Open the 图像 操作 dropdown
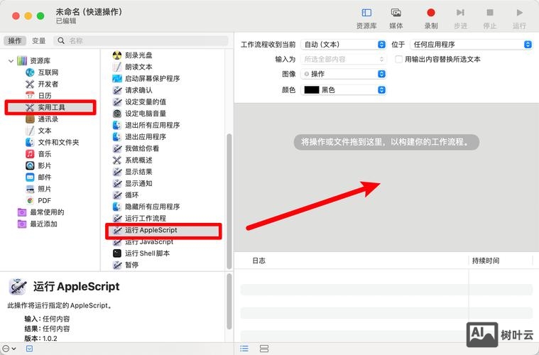 (344, 74)
